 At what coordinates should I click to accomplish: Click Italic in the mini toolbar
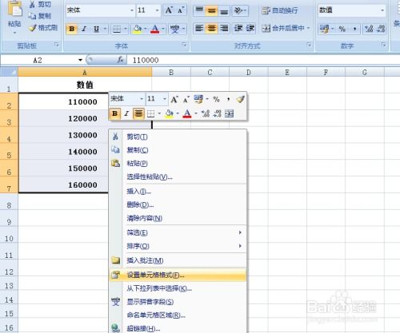coord(126,113)
